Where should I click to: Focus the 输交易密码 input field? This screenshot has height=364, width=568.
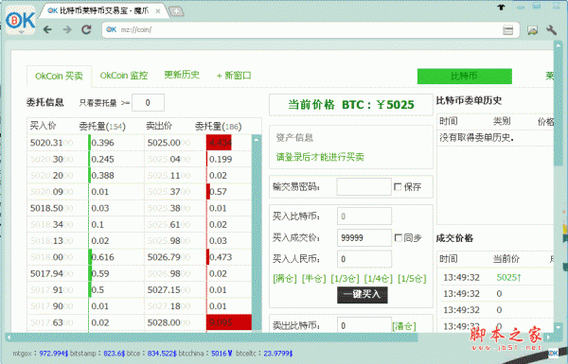364,186
